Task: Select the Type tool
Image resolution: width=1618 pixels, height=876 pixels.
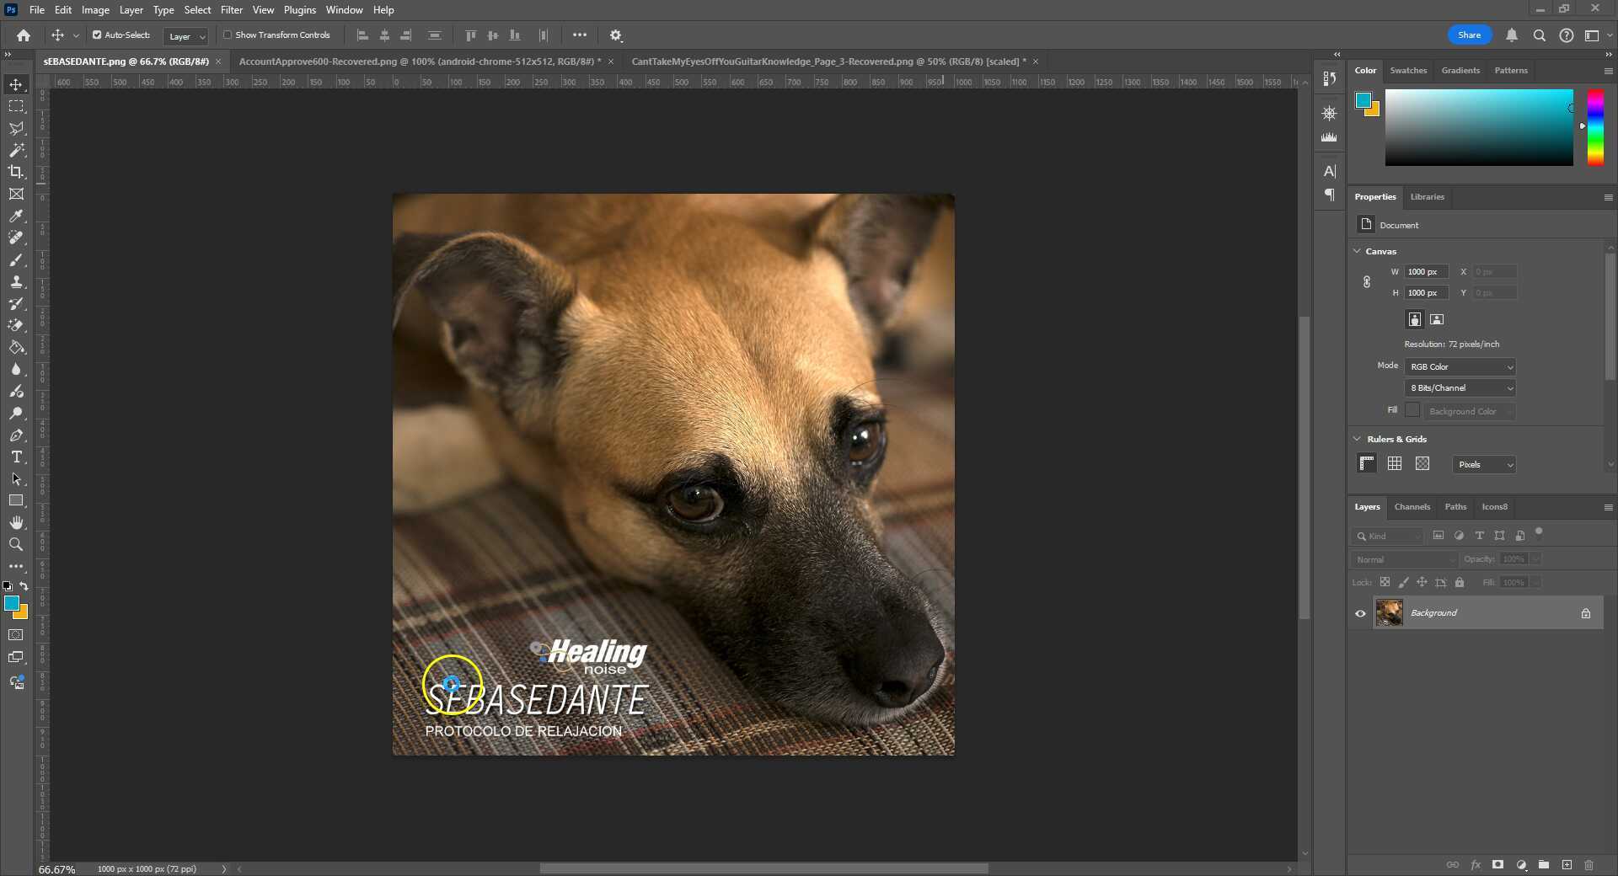Action: pyautogui.click(x=16, y=457)
